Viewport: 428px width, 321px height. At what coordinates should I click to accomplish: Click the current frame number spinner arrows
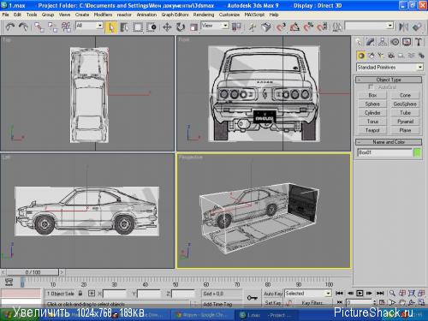tap(375, 302)
